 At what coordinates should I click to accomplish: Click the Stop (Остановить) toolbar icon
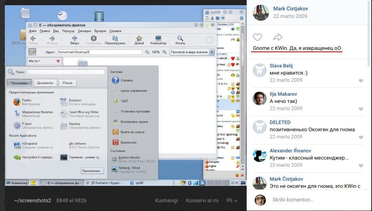click(x=94, y=40)
